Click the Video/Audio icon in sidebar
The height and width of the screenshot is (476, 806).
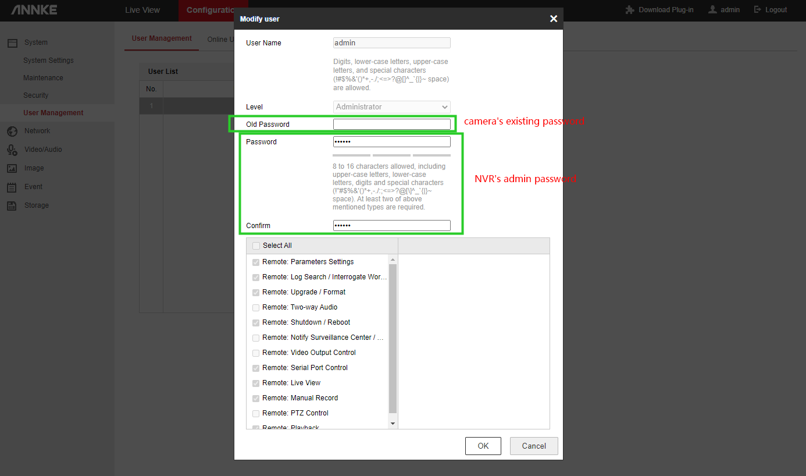pyautogui.click(x=12, y=150)
